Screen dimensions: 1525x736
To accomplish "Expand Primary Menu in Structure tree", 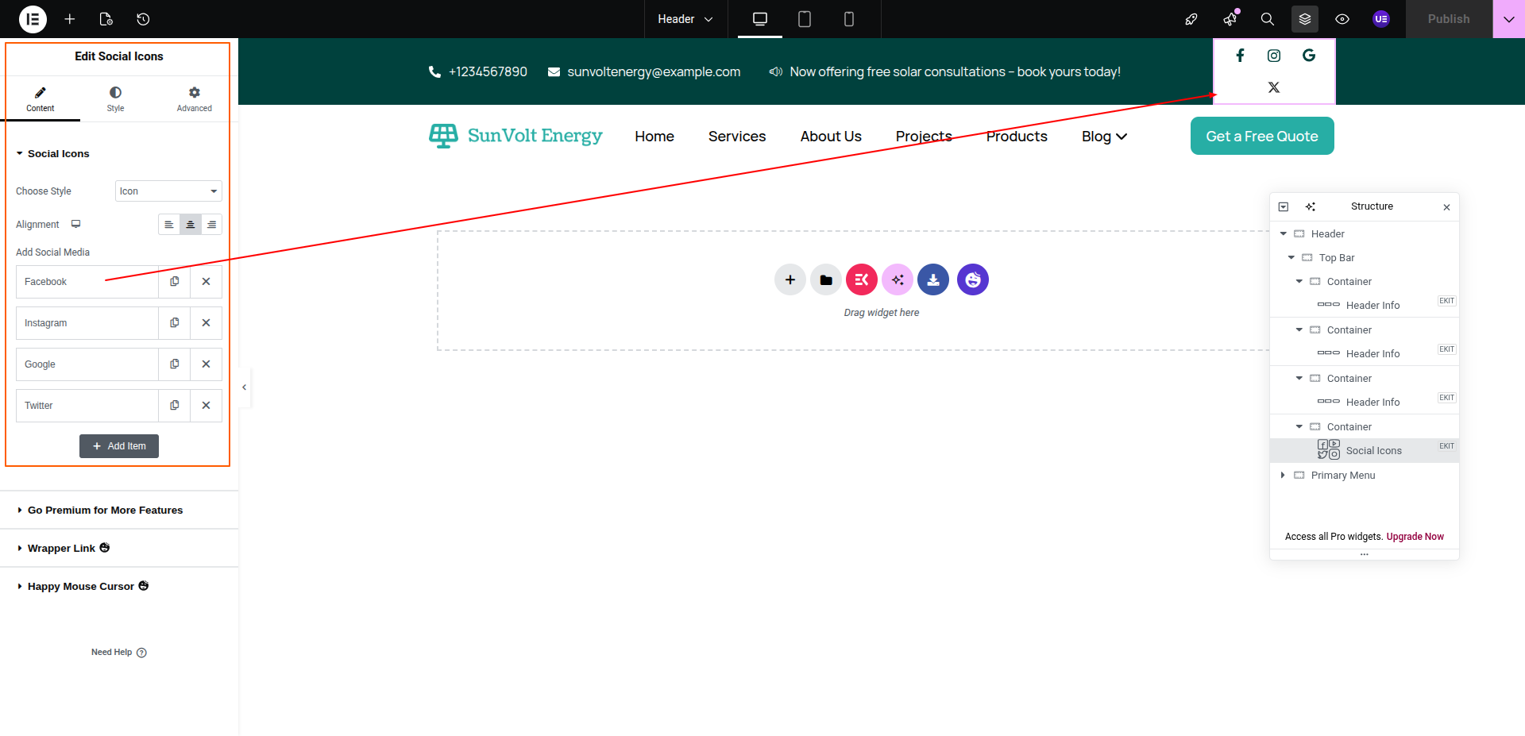I will point(1283,476).
